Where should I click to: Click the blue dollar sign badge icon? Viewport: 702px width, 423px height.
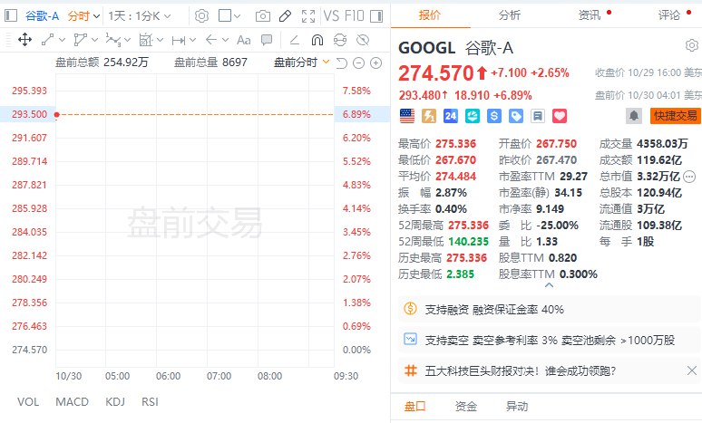click(x=493, y=116)
